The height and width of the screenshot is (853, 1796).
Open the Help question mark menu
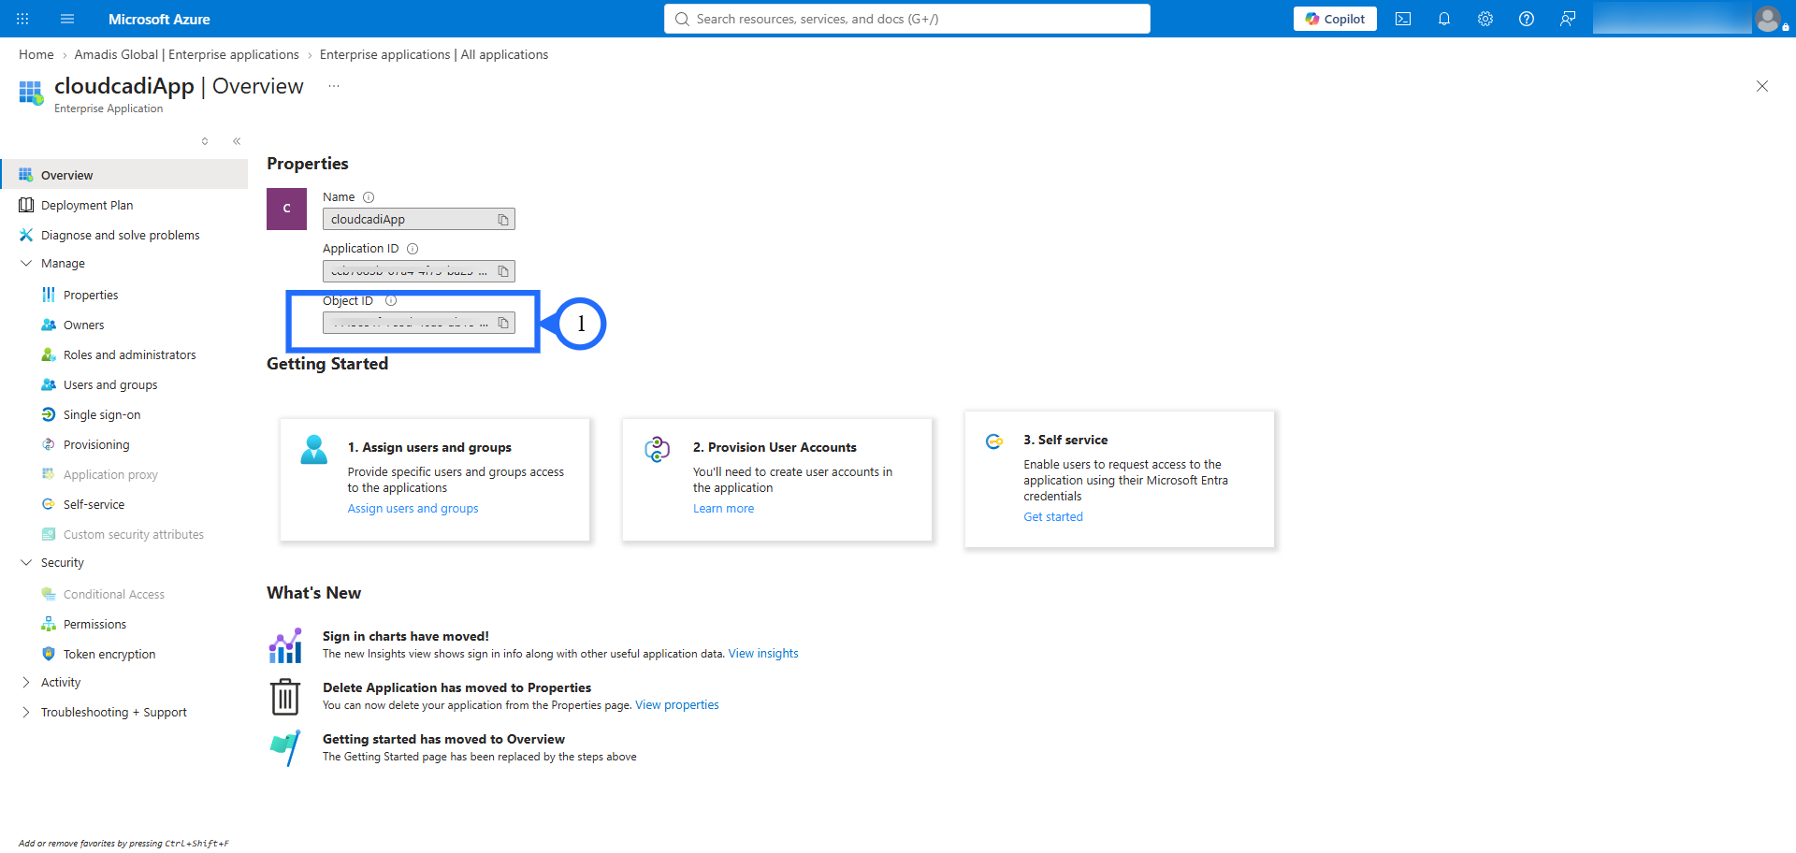[1527, 19]
